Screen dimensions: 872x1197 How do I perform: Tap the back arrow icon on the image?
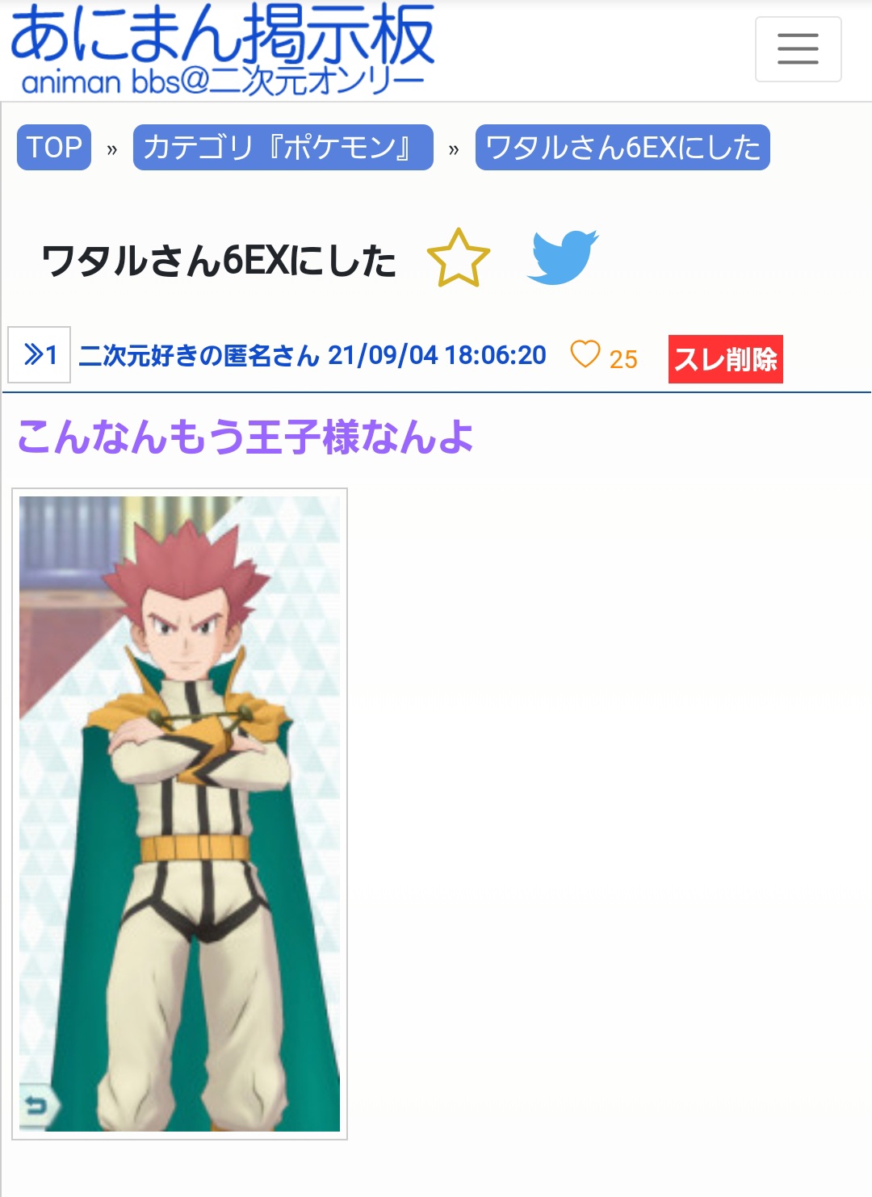tap(37, 1105)
